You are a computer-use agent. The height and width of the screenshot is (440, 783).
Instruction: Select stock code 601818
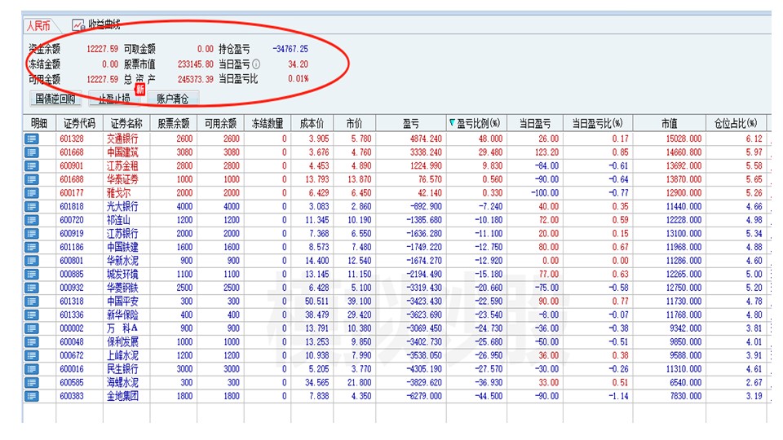tap(72, 206)
